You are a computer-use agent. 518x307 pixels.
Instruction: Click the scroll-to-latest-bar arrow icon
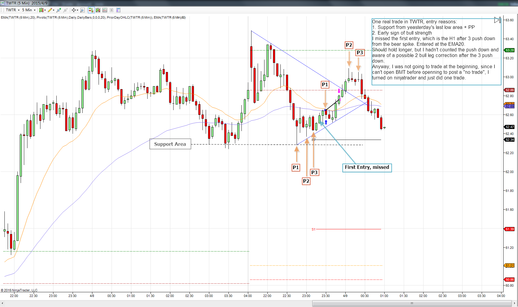click(x=498, y=20)
